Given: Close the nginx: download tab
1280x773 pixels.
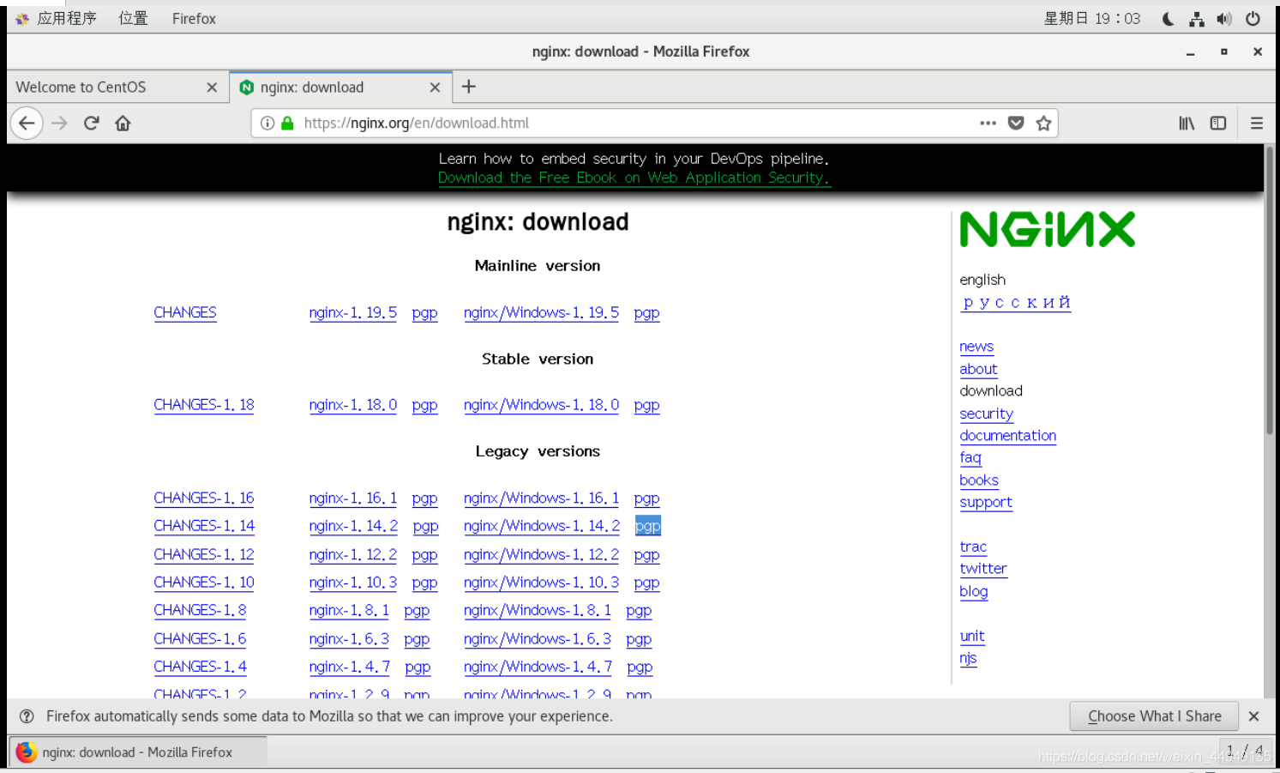Looking at the screenshot, I should point(435,88).
